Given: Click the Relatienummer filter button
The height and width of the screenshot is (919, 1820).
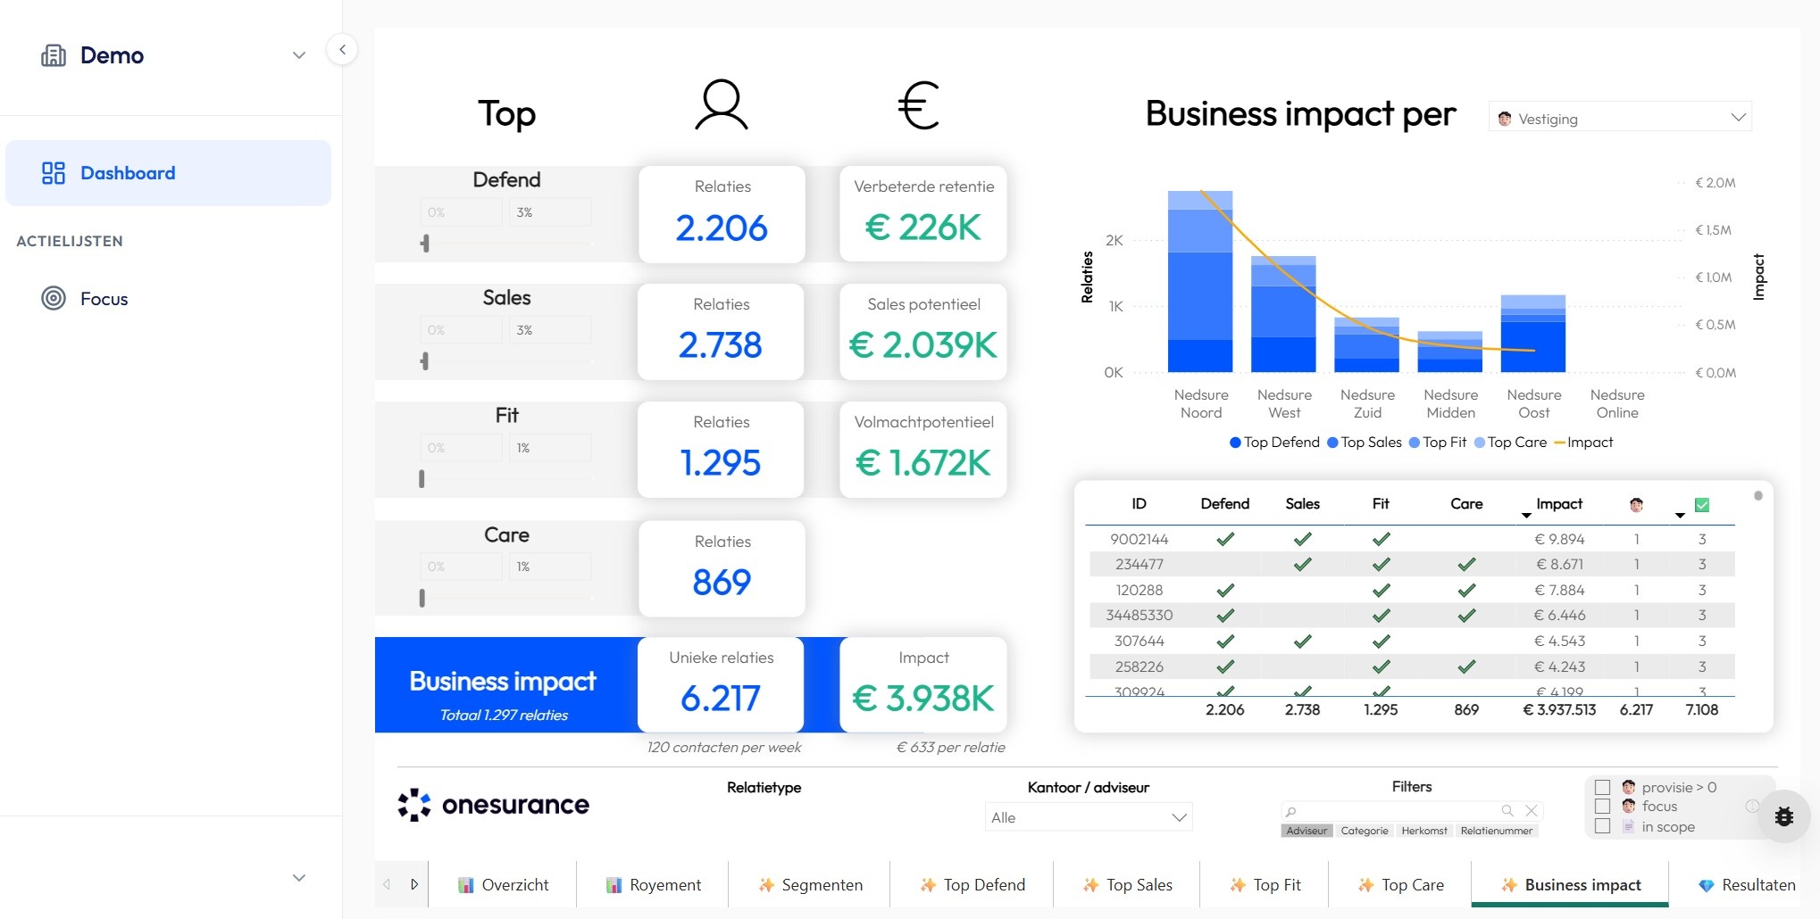Looking at the screenshot, I should (1497, 830).
